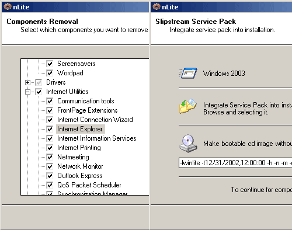Click the -lwinlite command parameters text field
292x230 pixels.
point(235,163)
